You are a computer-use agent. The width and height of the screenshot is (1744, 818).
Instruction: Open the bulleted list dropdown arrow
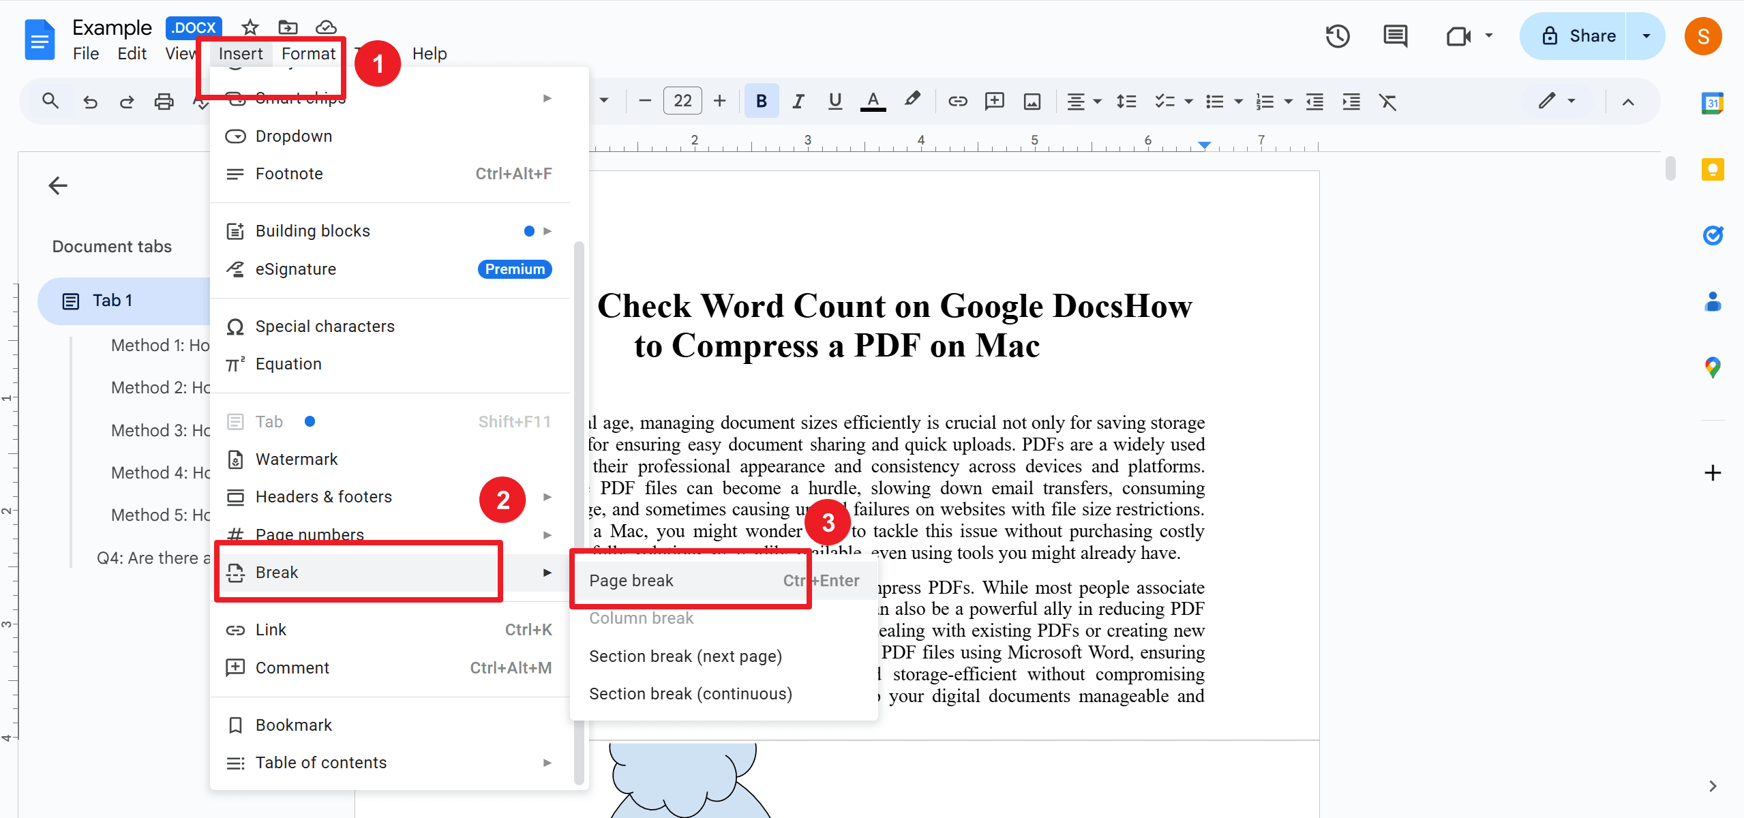point(1238,102)
